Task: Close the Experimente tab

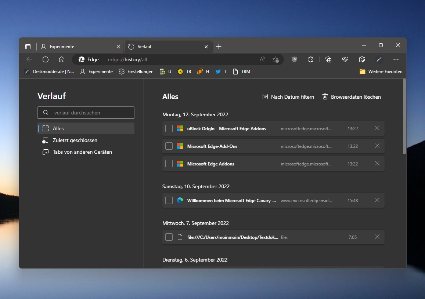Action: [x=118, y=47]
